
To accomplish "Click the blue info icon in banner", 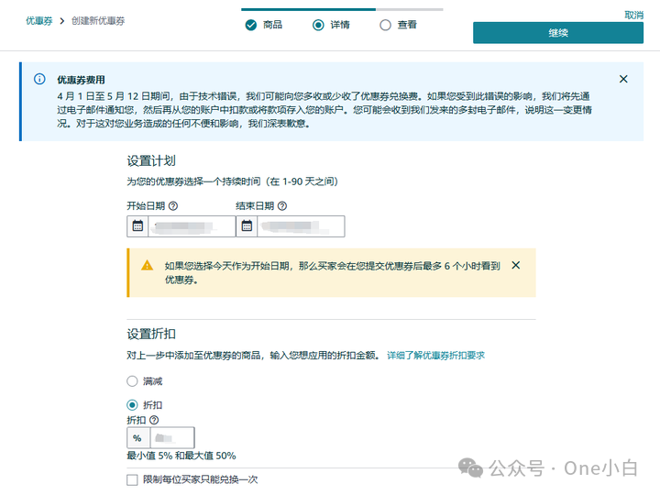I will (39, 80).
